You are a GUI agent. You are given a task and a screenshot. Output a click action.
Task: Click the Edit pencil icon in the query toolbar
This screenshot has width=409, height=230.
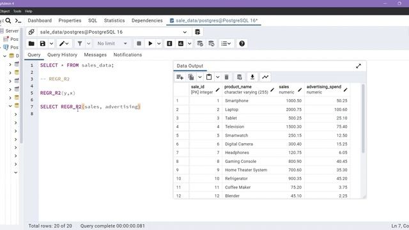[62, 43]
